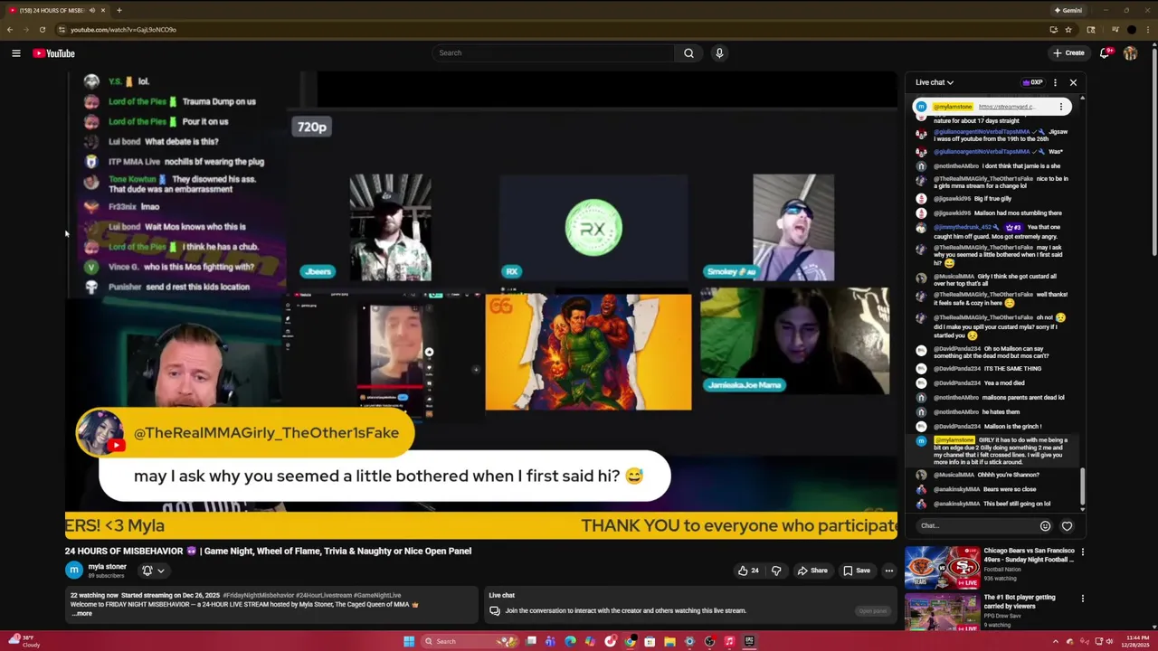Go back in browser history
Screen dimensions: 1158x651
point(9,30)
